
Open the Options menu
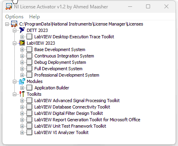(x=14, y=17)
